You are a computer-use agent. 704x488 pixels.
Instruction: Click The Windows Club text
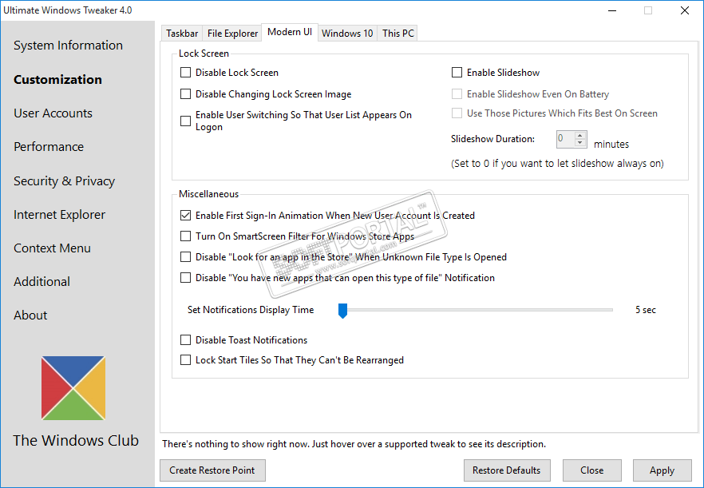76,441
